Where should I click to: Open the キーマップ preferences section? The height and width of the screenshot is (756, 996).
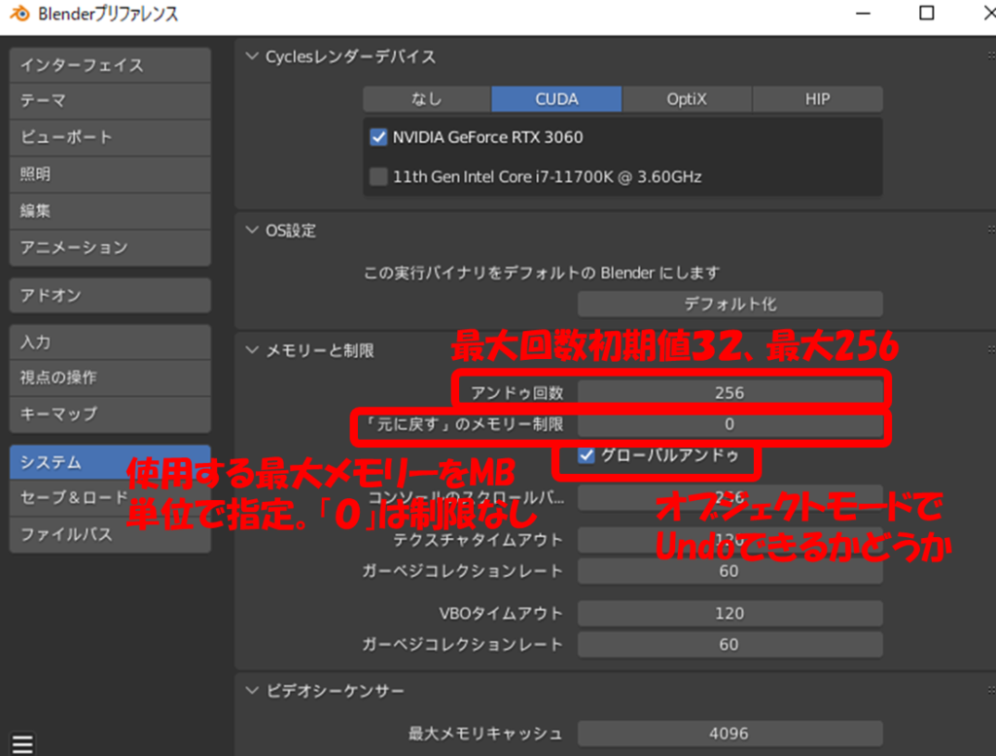click(x=110, y=414)
